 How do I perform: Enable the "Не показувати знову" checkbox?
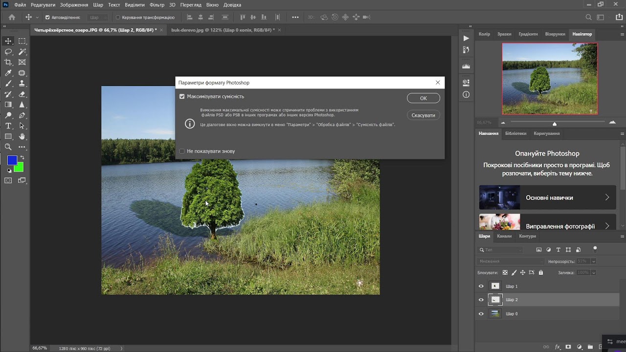(x=182, y=151)
